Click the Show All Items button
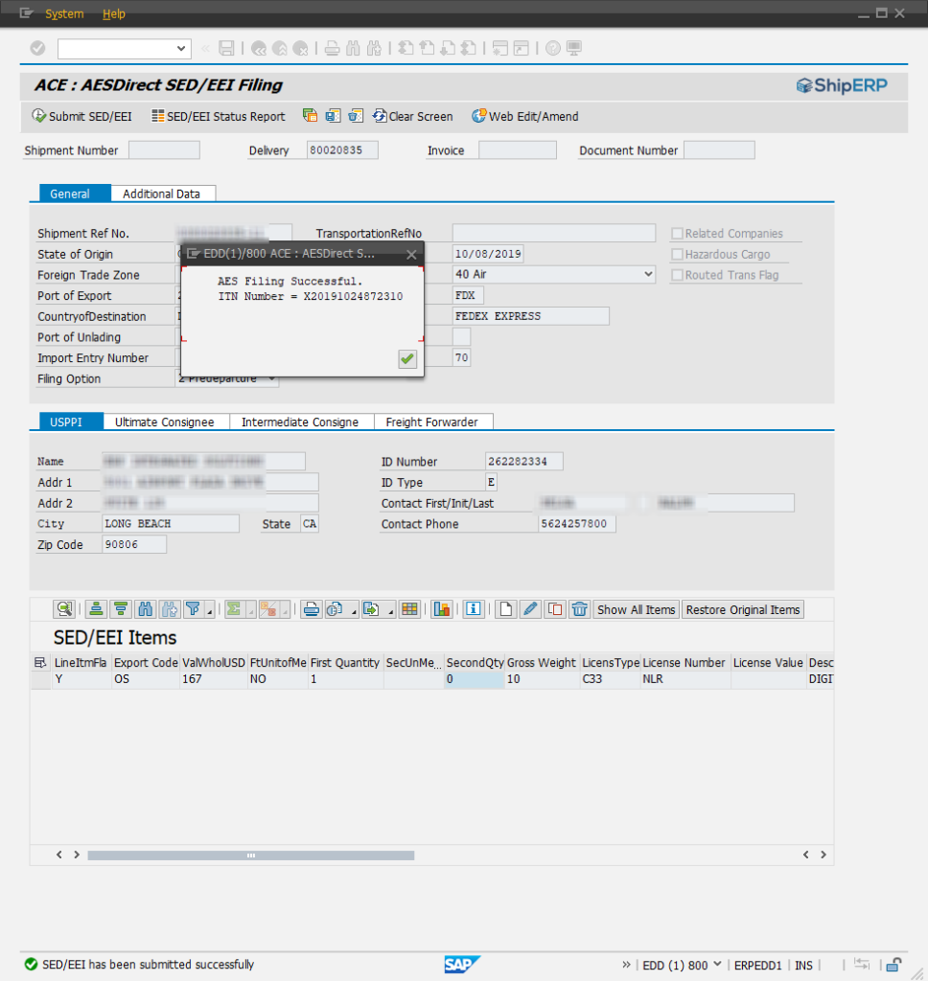928x981 pixels. (636, 609)
